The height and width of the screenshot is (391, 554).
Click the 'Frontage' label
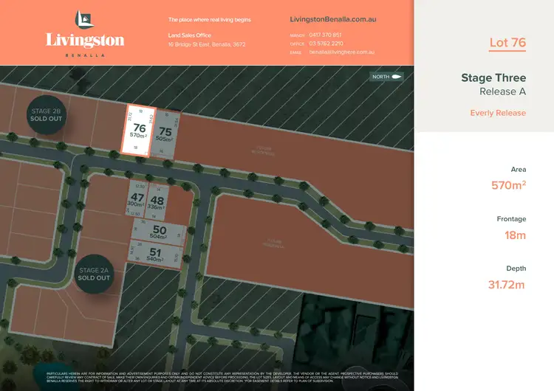pyautogui.click(x=511, y=219)
